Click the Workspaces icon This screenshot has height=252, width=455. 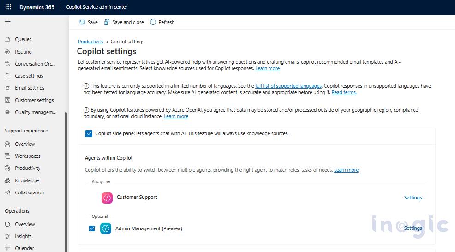(x=7, y=156)
